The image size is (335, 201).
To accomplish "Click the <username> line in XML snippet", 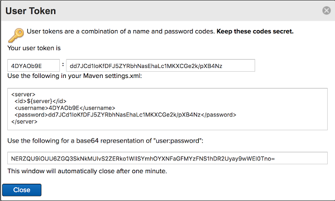I will pos(65,108).
